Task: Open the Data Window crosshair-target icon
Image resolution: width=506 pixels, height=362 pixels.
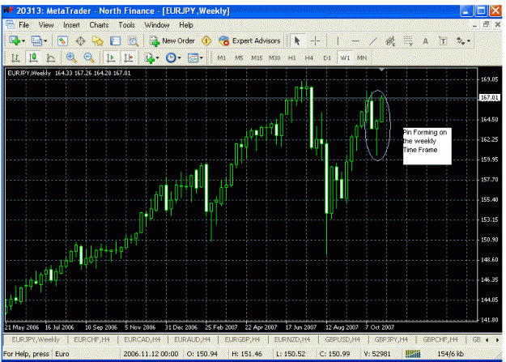Action: (80, 40)
